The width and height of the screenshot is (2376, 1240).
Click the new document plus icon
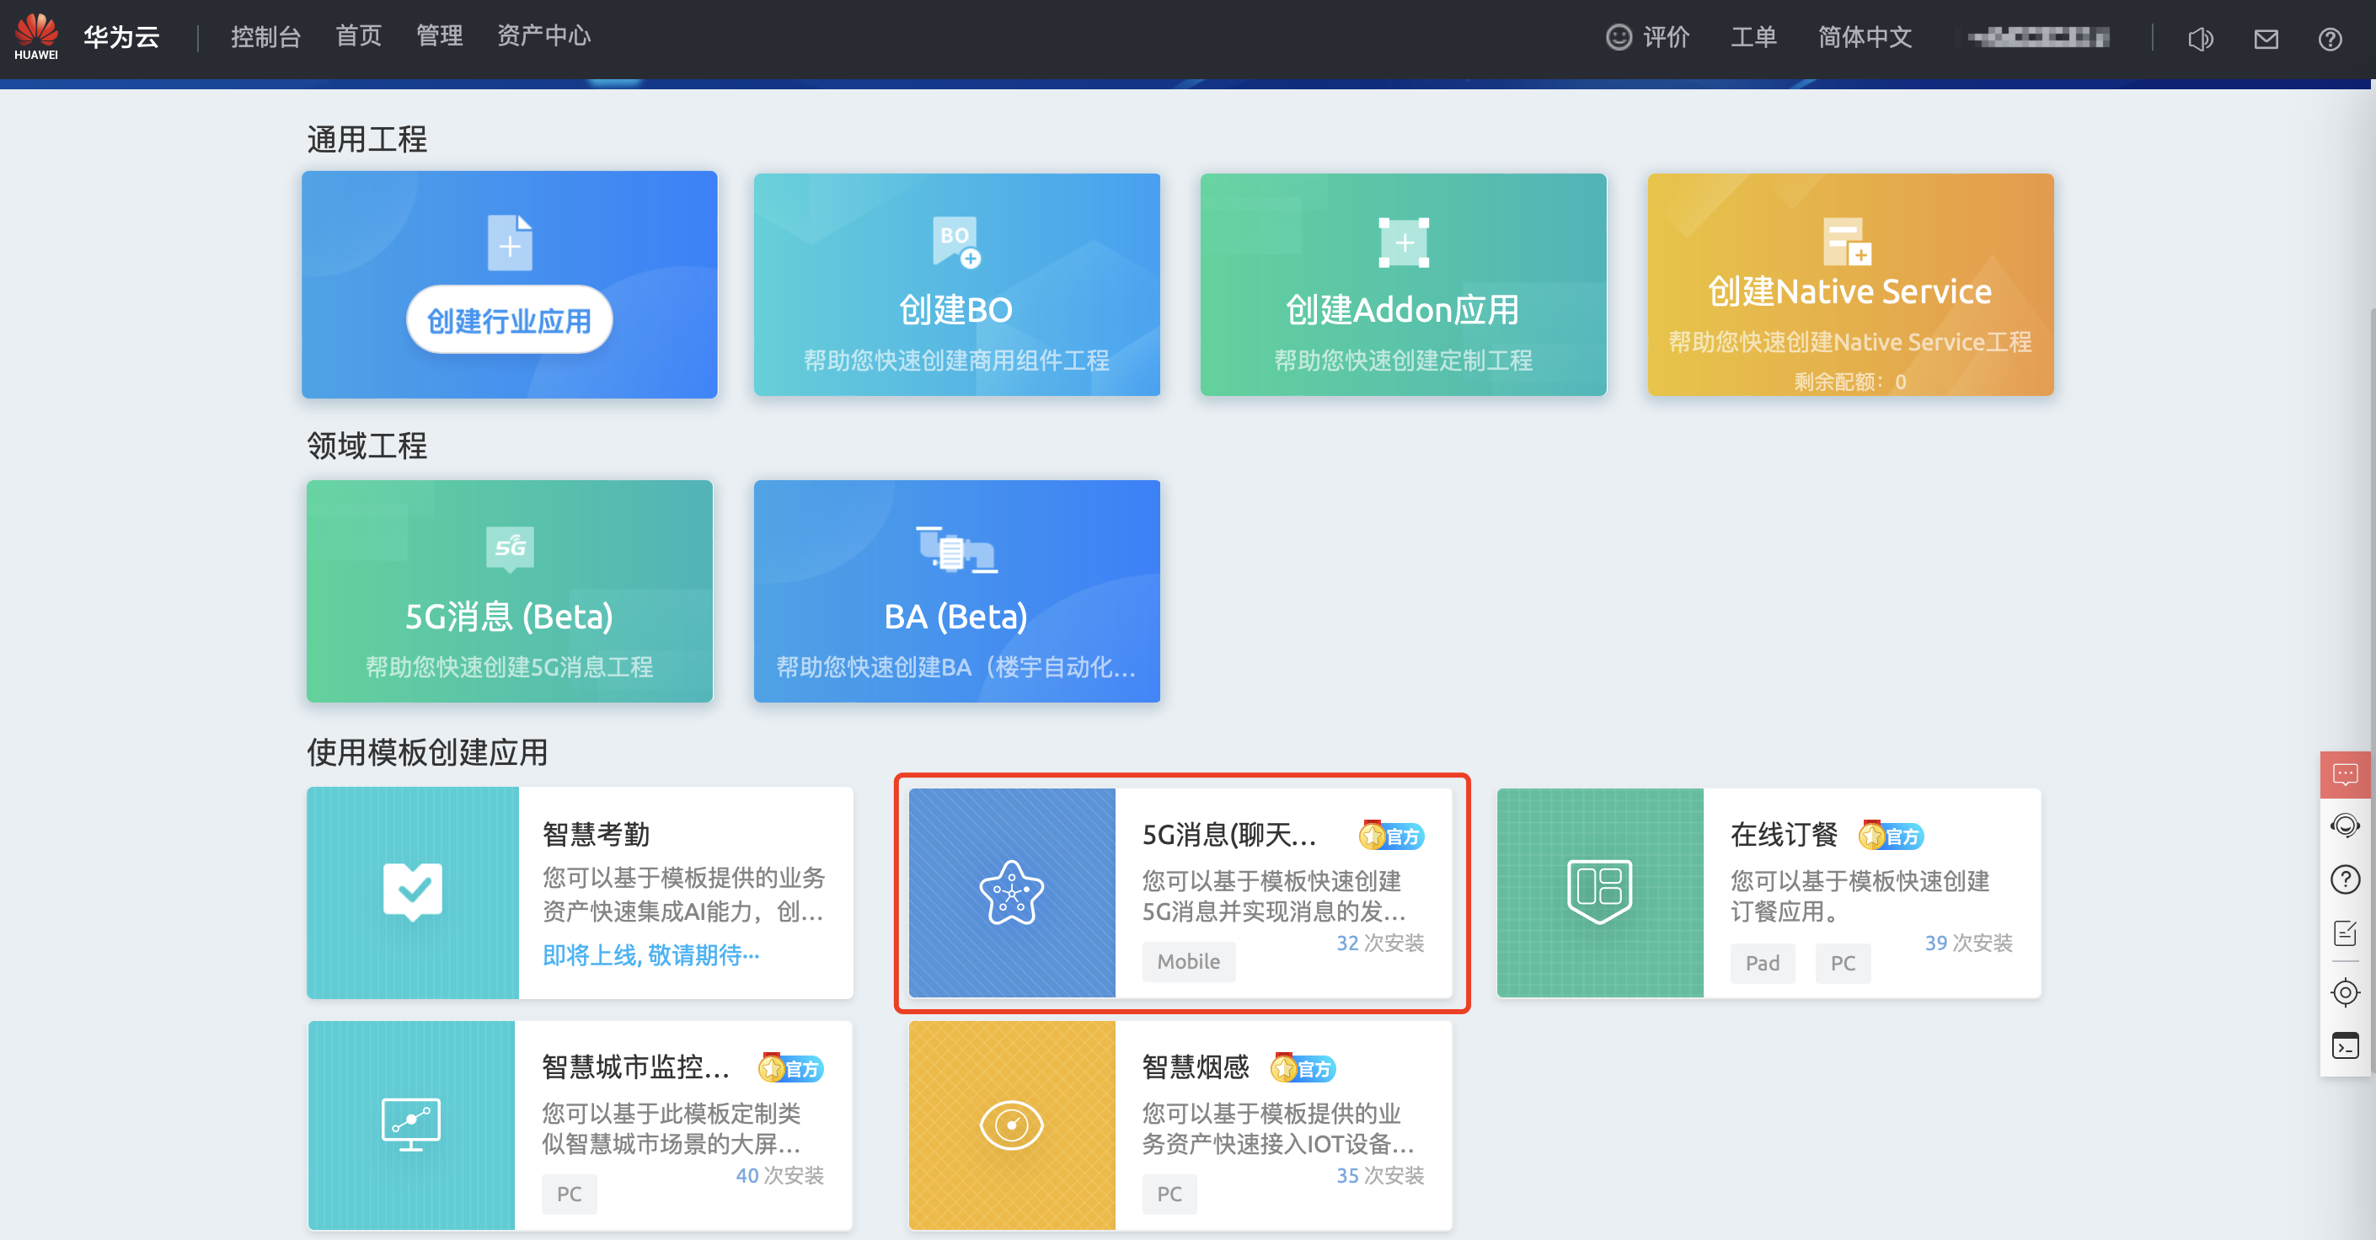tap(509, 243)
